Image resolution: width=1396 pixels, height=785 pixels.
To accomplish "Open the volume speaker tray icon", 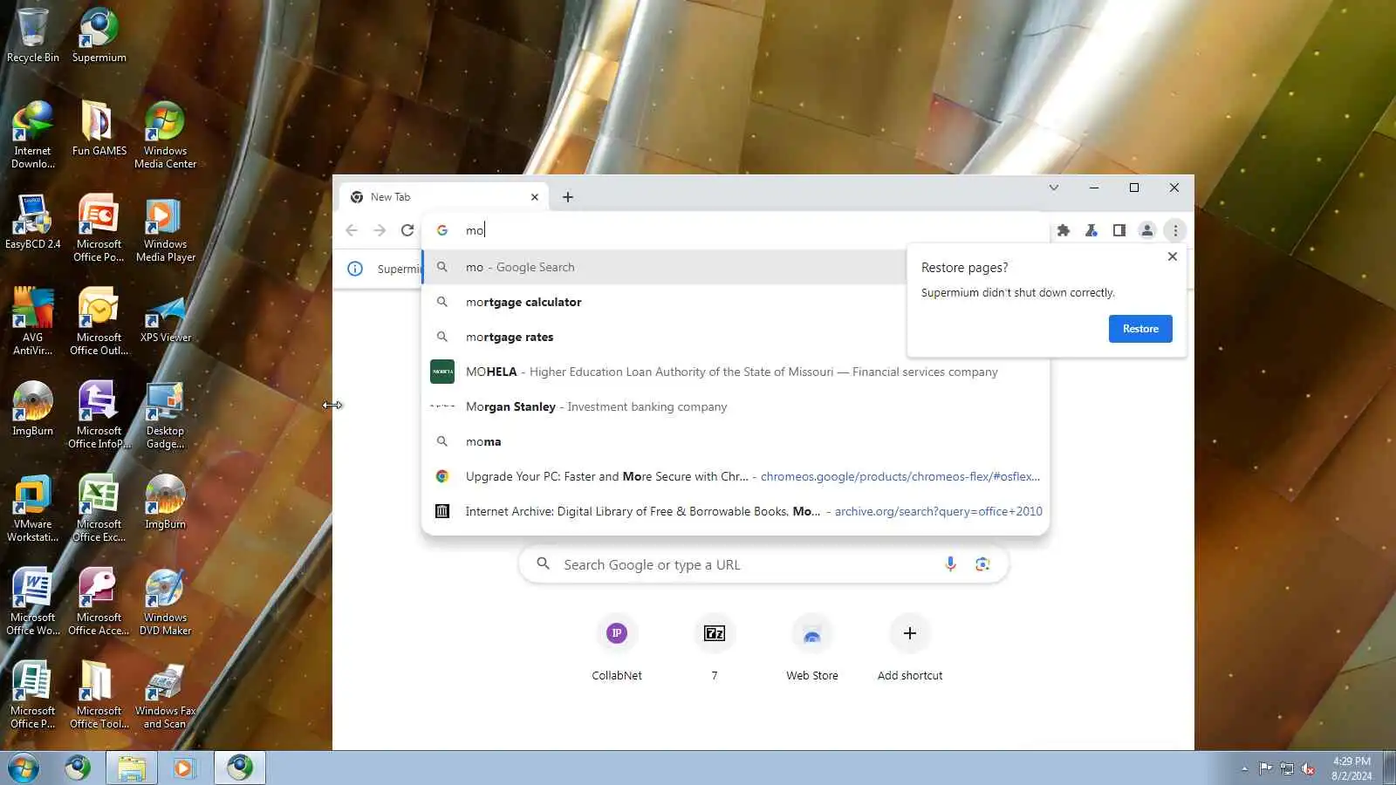I will 1308,768.
